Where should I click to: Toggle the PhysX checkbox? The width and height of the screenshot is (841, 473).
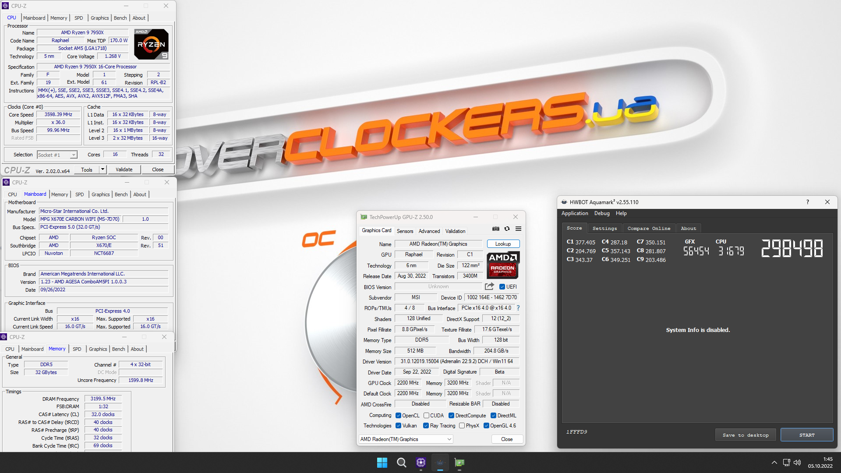point(462,426)
